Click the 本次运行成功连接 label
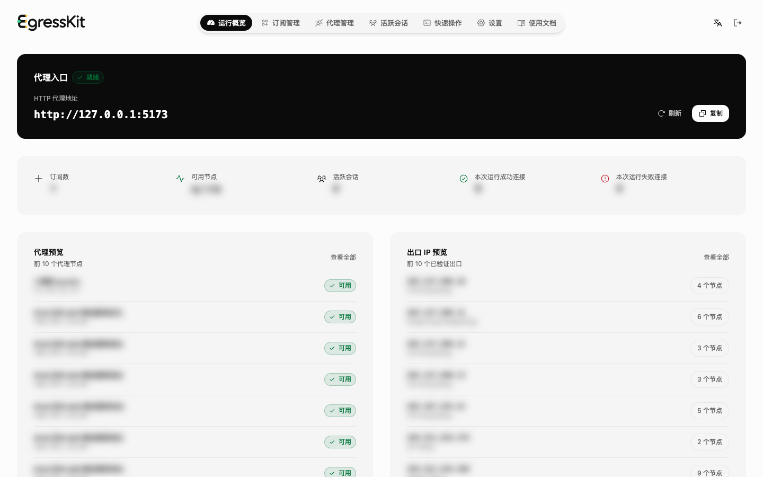This screenshot has height=477, width=763. coord(500,177)
